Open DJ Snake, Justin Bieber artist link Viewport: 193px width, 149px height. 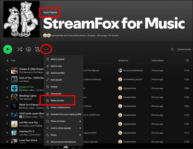point(31,126)
